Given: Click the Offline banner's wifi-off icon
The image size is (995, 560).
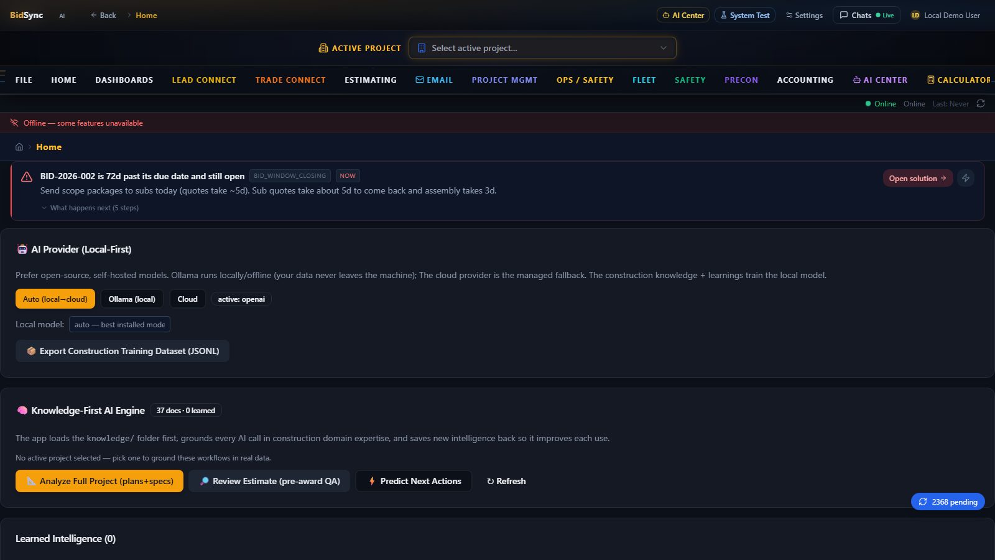Looking at the screenshot, I should pos(14,123).
